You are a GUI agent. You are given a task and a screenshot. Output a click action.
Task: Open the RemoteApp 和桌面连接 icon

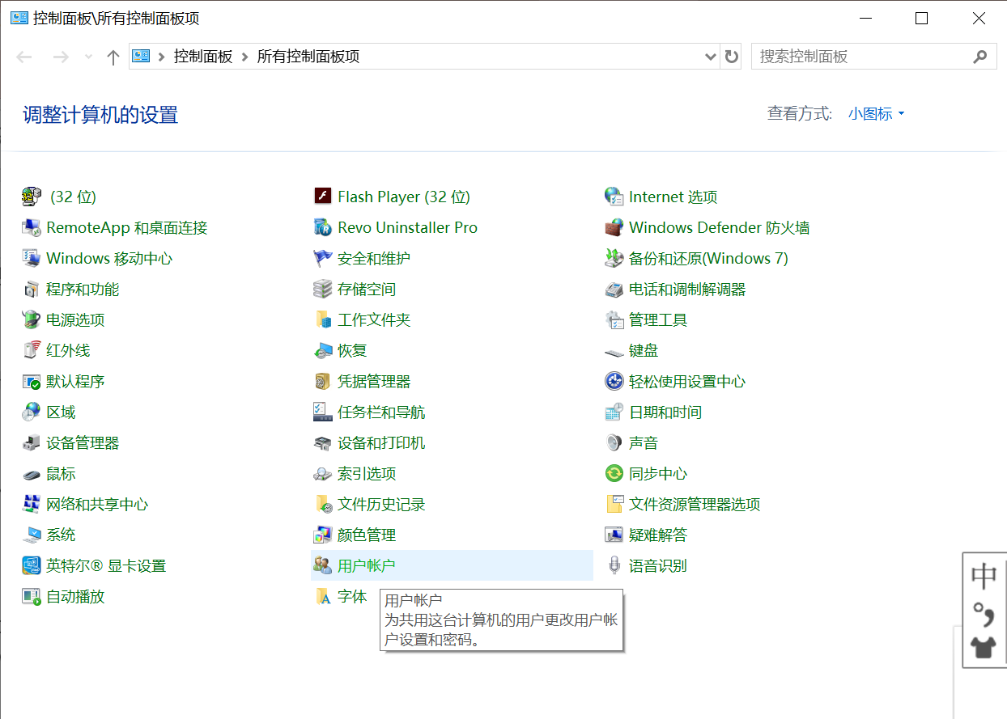(32, 227)
